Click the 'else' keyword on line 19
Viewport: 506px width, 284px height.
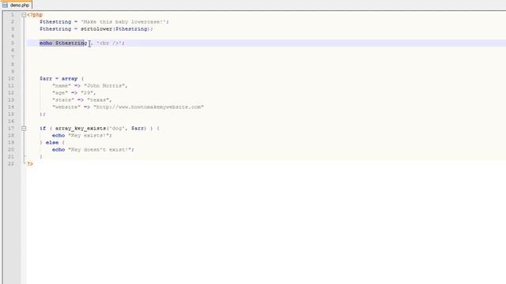click(52, 142)
